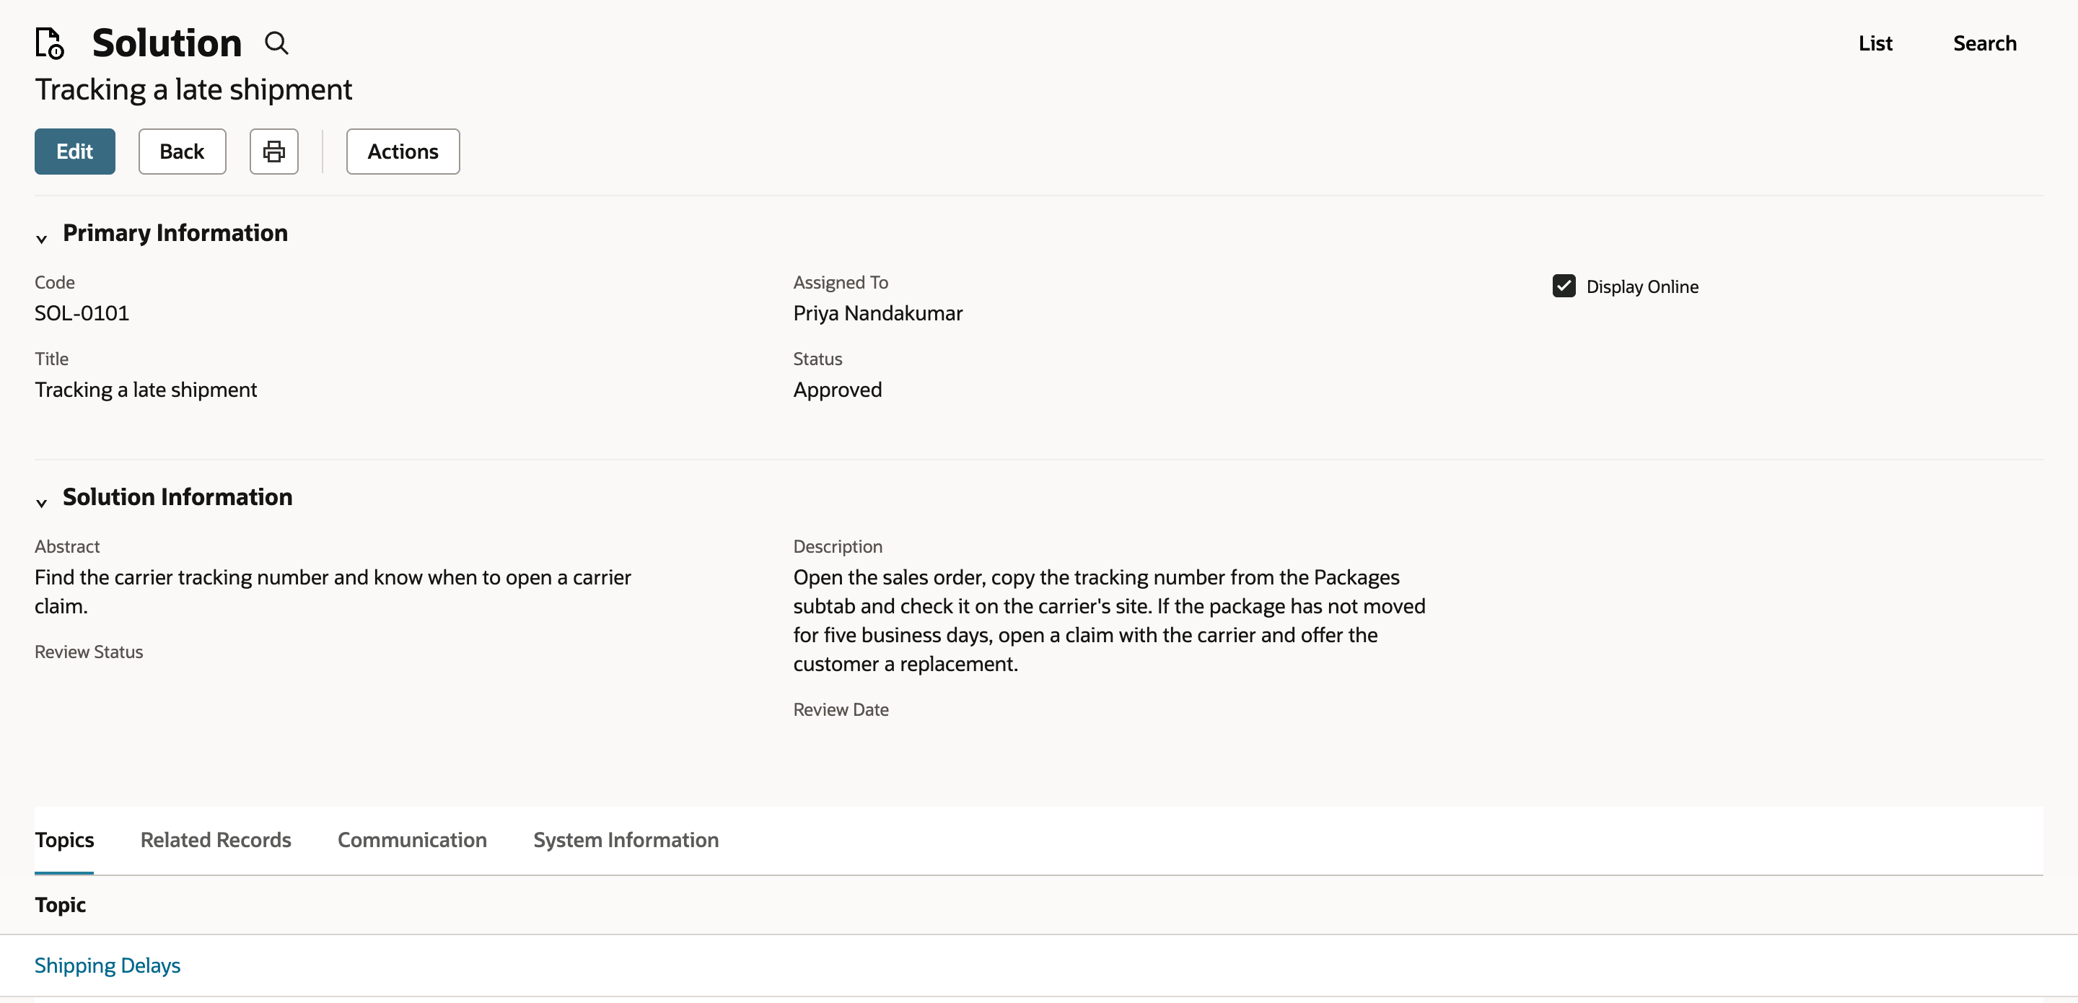Click the Review Status label
2078x1003 pixels.
point(89,651)
